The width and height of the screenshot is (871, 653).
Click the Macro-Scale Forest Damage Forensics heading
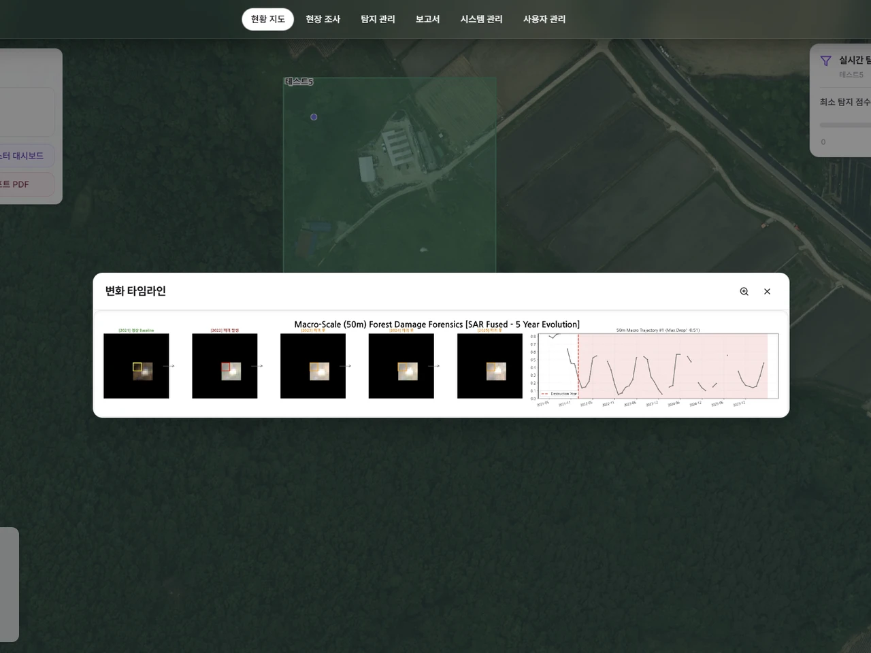click(x=437, y=324)
